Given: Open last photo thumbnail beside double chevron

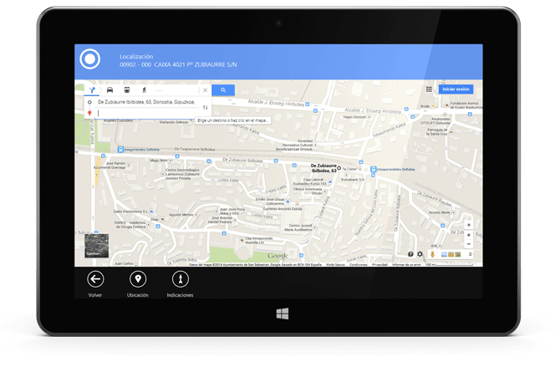Looking at the screenshot, I should (458, 254).
